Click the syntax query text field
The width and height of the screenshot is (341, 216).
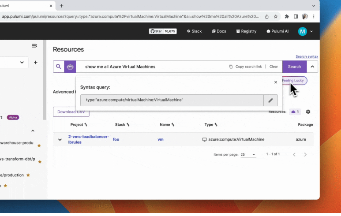coord(172,100)
